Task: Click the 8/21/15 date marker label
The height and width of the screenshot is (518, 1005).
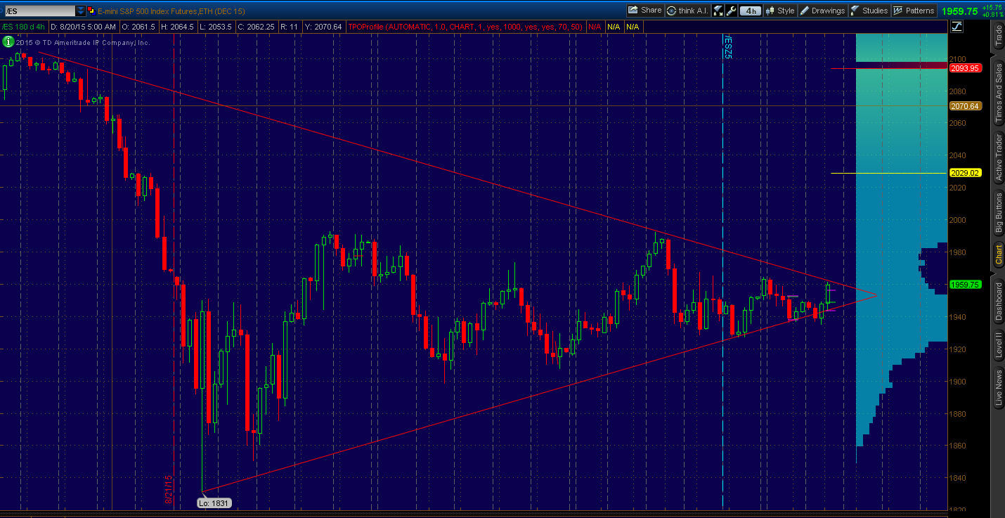Action: pos(169,489)
